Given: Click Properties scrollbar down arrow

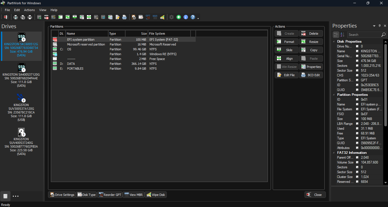Looking at the screenshot, I should click(x=385, y=183).
